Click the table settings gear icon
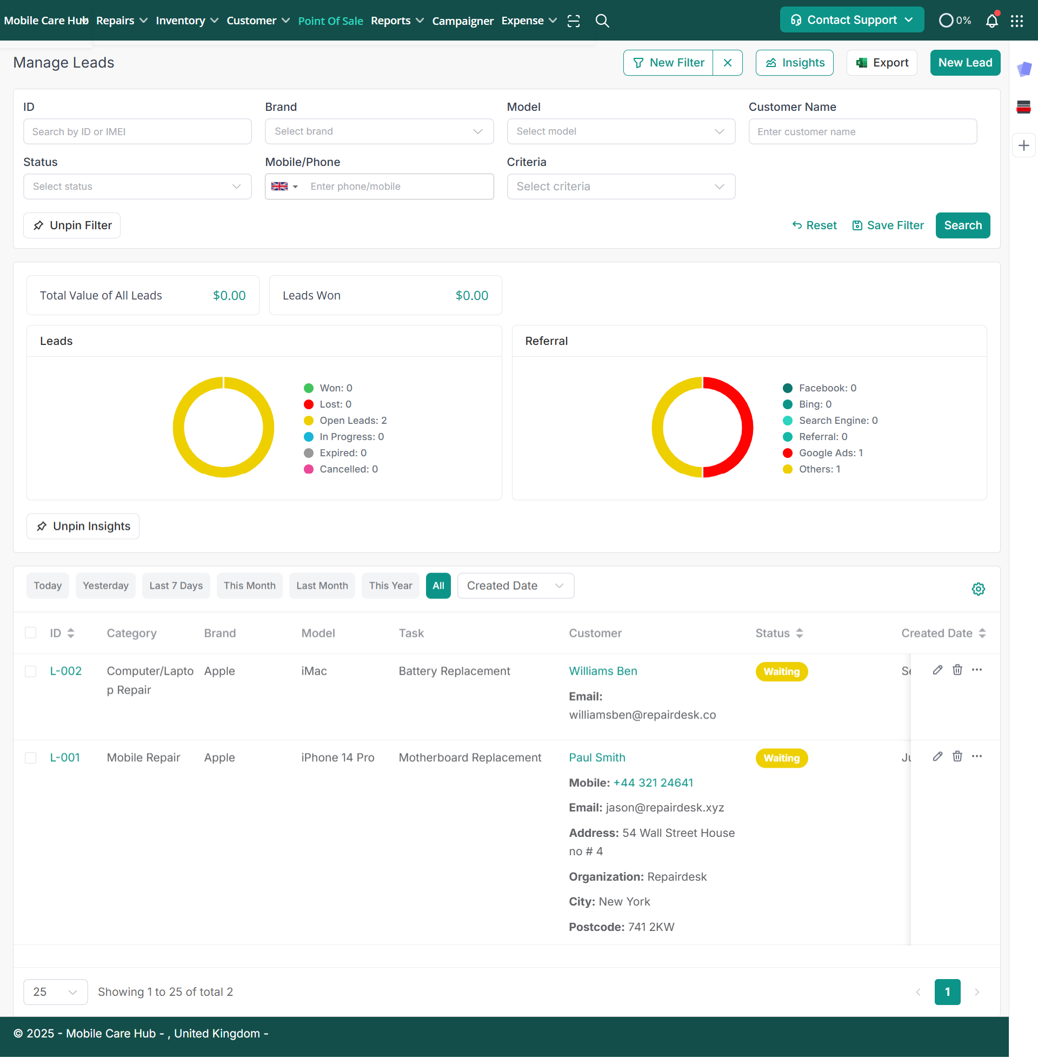Image resolution: width=1038 pixels, height=1058 pixels. tap(978, 589)
